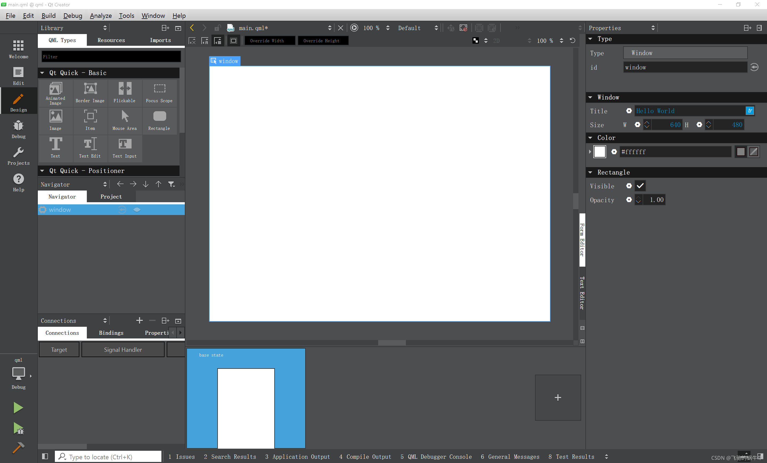Select the Focus Scope component
Screen dimensions: 767x463
[x=159, y=93]
